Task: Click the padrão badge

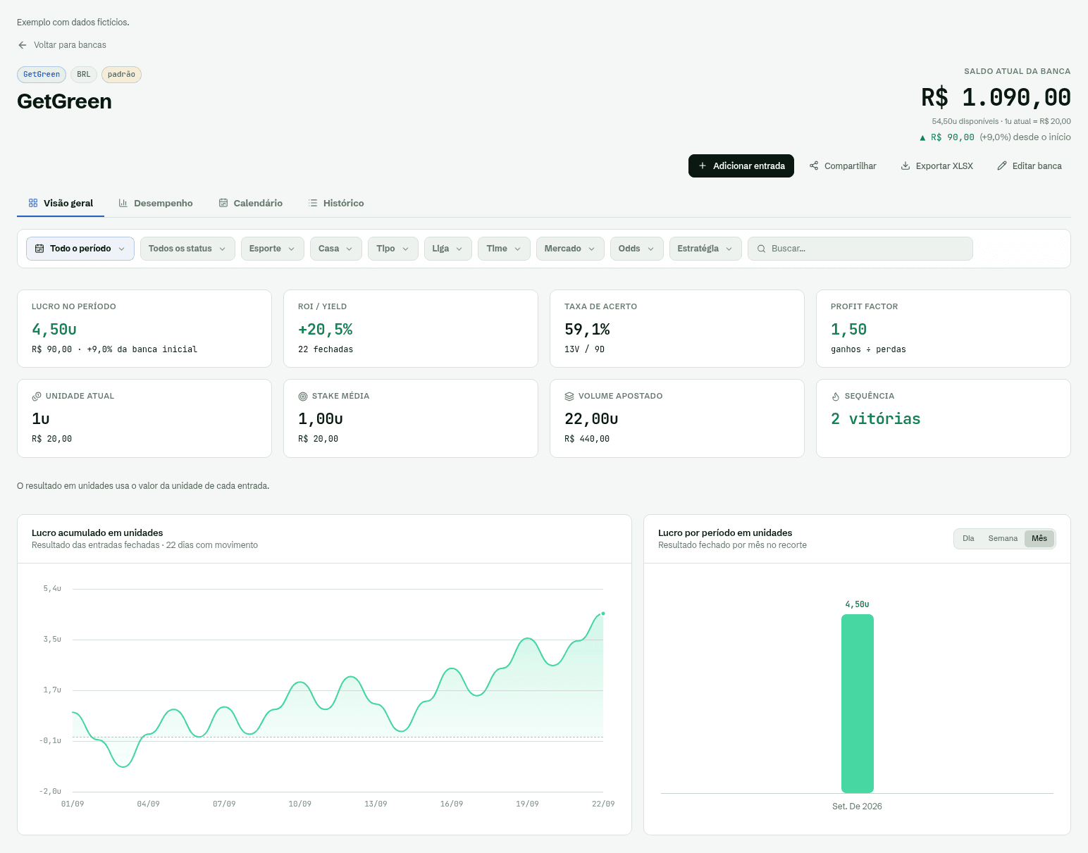Action: [121, 75]
